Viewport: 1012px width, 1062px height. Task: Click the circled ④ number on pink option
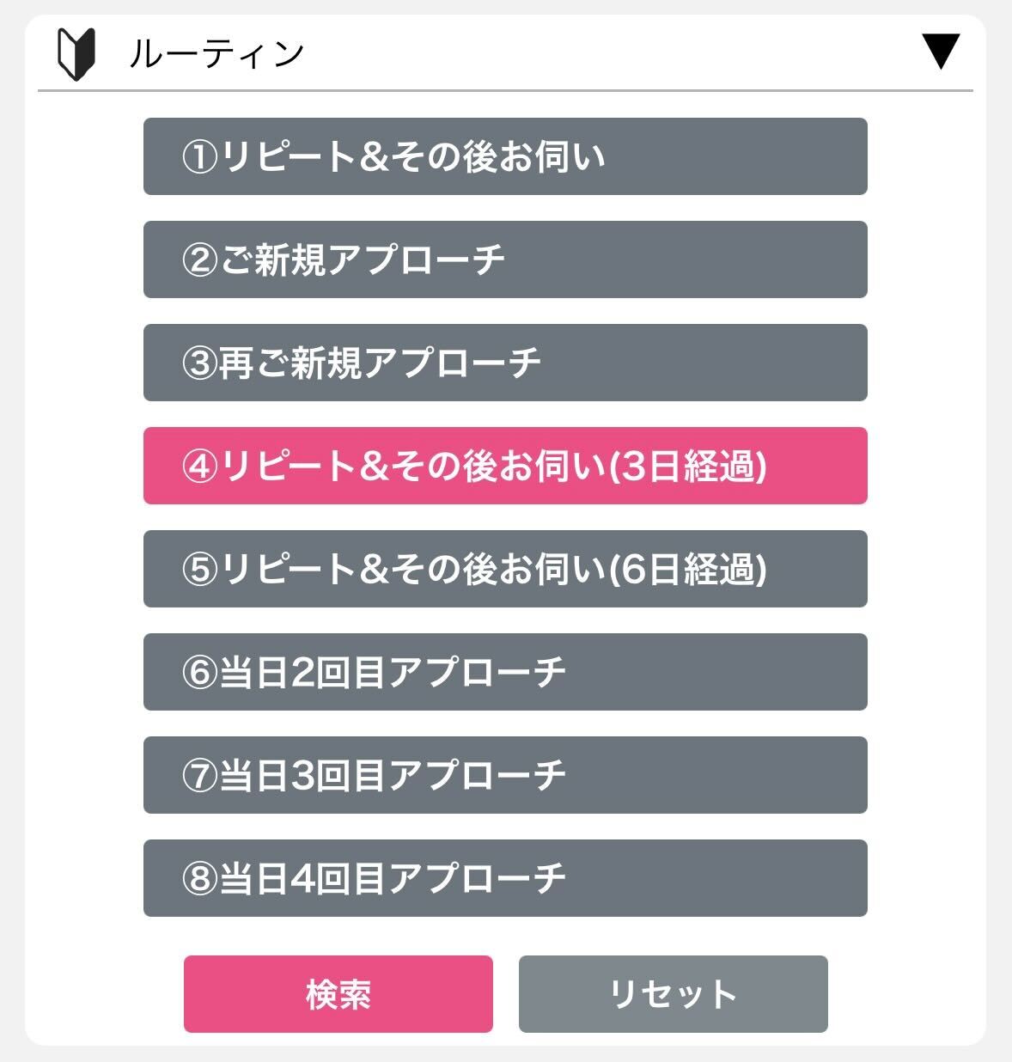tap(199, 467)
